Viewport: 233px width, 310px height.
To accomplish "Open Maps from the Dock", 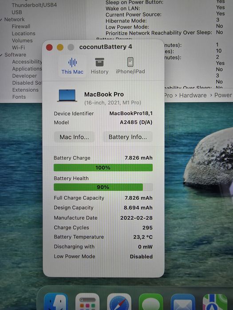I will click(215, 302).
